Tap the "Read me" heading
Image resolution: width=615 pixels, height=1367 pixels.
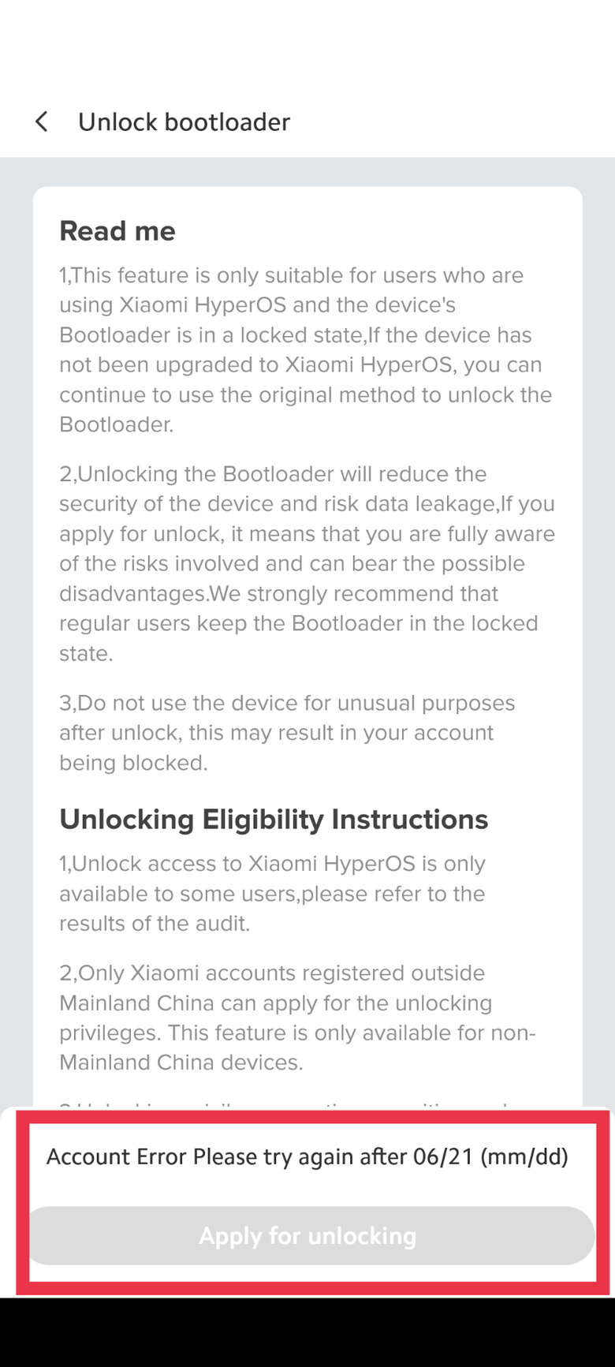pyautogui.click(x=117, y=231)
